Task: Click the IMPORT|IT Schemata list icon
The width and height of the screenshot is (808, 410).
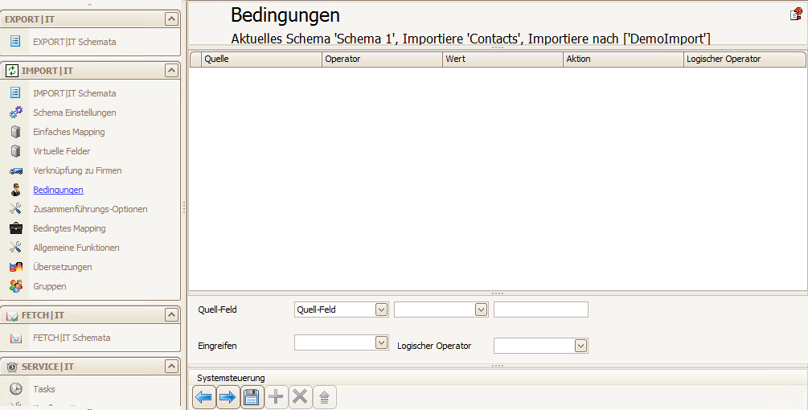Action: point(15,92)
